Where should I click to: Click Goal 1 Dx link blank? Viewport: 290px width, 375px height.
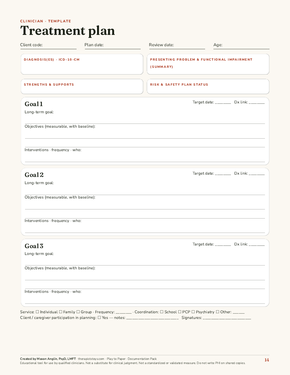tap(257, 102)
